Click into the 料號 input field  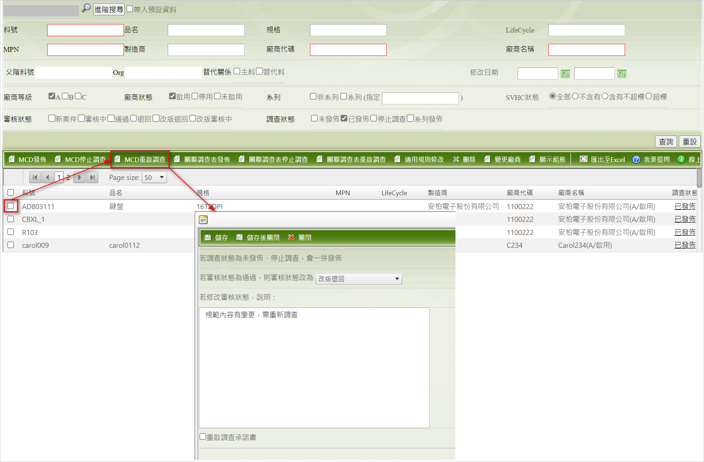click(x=86, y=30)
